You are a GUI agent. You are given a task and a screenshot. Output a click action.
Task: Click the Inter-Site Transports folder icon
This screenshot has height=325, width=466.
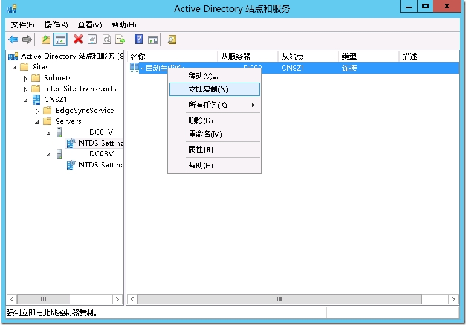point(36,89)
